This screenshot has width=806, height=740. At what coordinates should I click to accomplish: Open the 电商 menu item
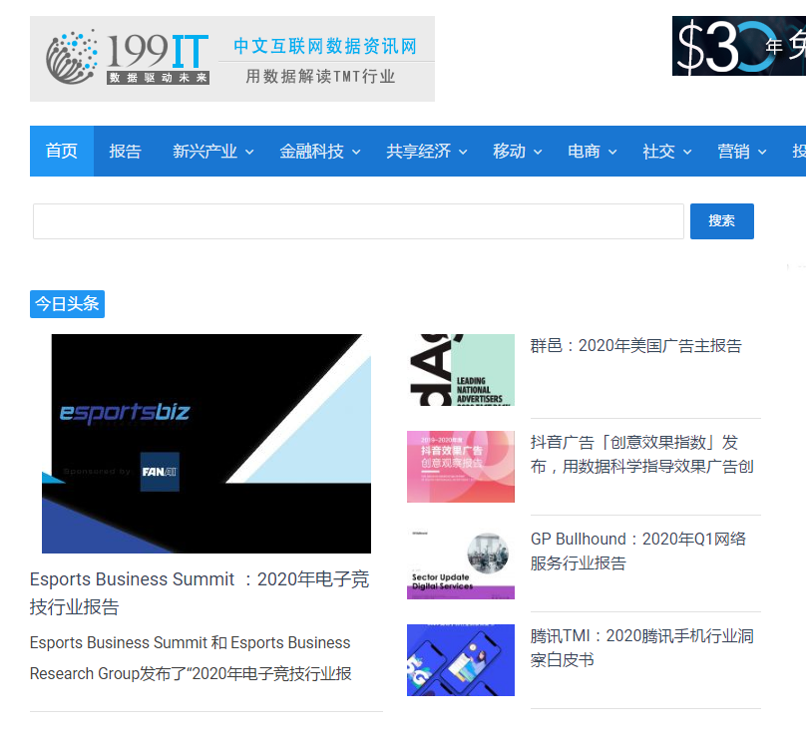coord(584,151)
